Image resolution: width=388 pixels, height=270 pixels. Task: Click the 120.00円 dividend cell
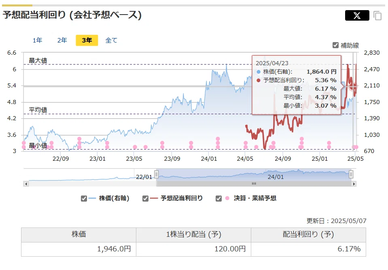[x=193, y=249]
